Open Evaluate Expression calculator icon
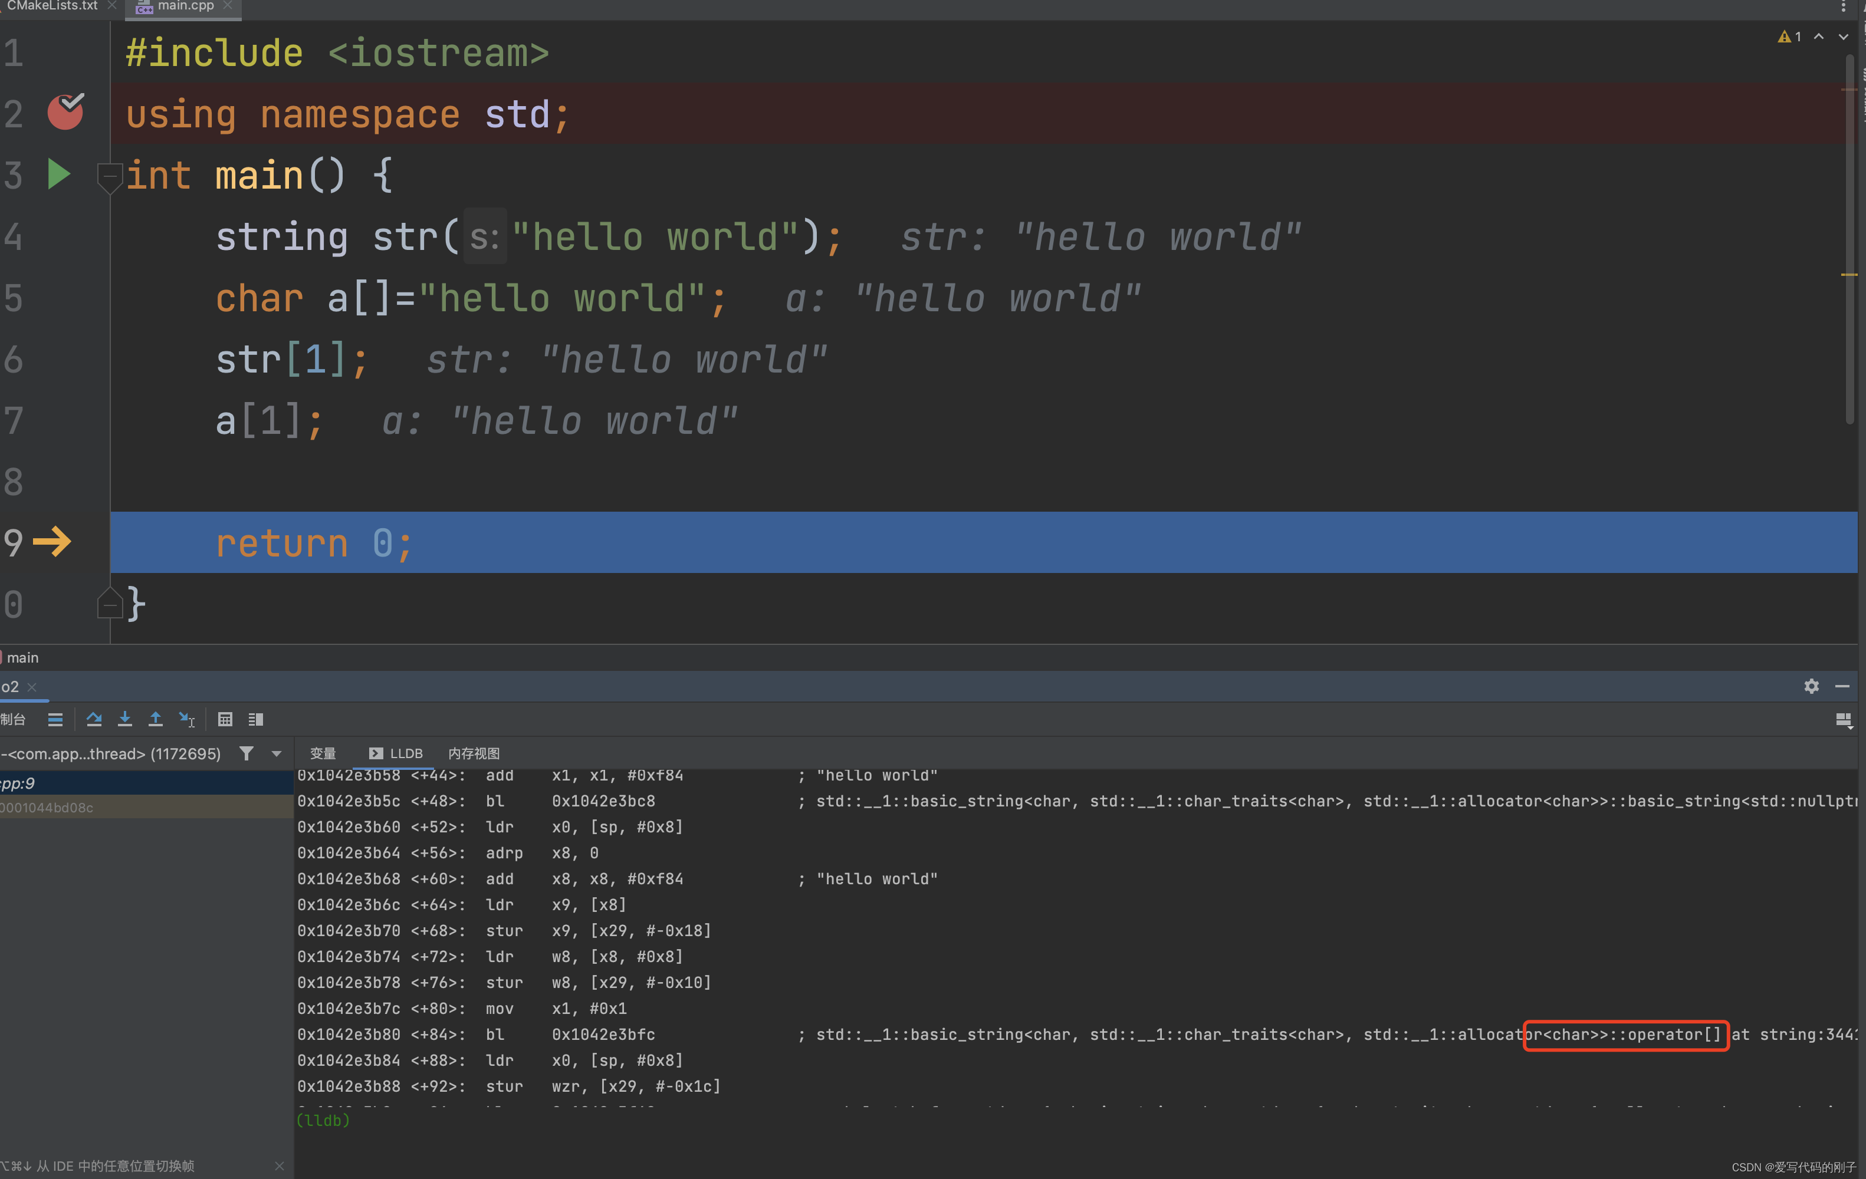The height and width of the screenshot is (1179, 1866). (225, 720)
